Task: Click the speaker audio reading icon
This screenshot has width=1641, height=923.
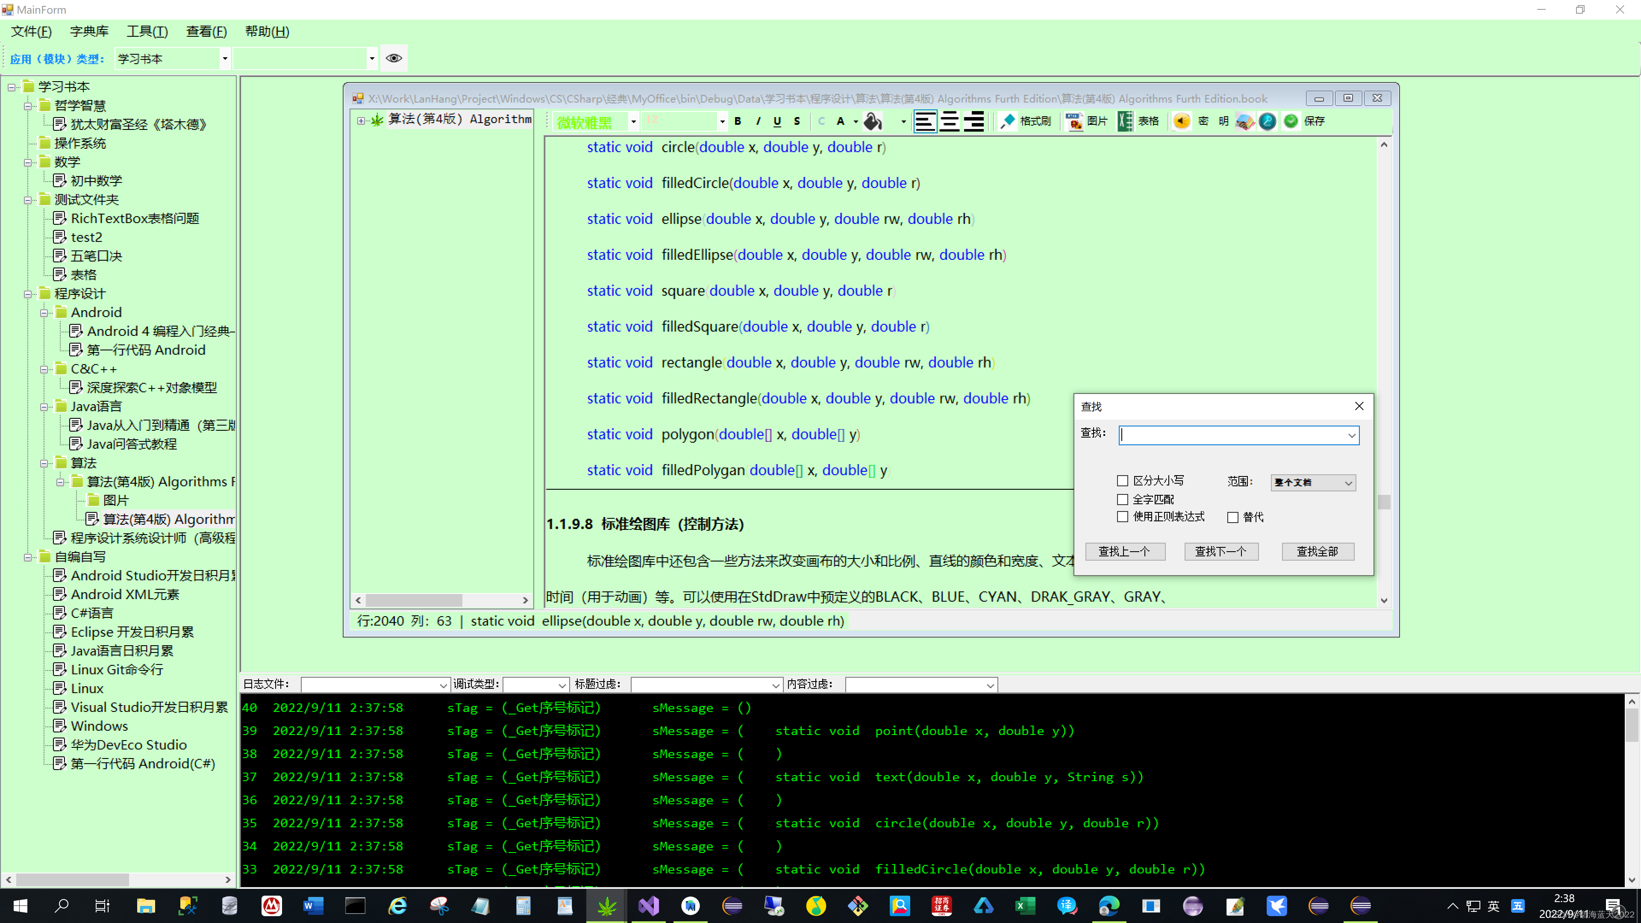Action: click(x=1182, y=121)
